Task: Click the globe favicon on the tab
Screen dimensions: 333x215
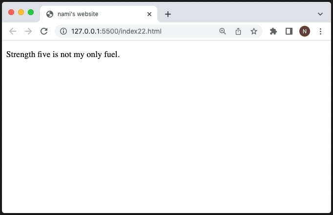Action: (50, 14)
